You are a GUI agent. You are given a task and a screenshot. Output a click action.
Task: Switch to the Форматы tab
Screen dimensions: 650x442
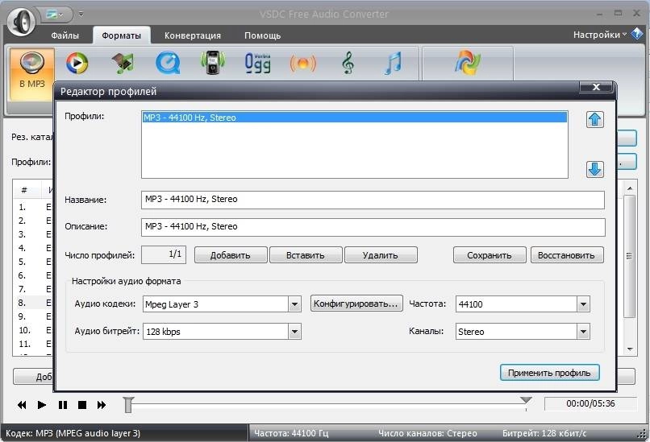click(122, 35)
